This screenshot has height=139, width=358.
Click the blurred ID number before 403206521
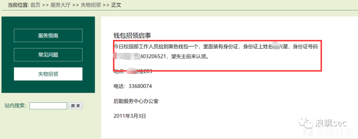[x=127, y=56]
